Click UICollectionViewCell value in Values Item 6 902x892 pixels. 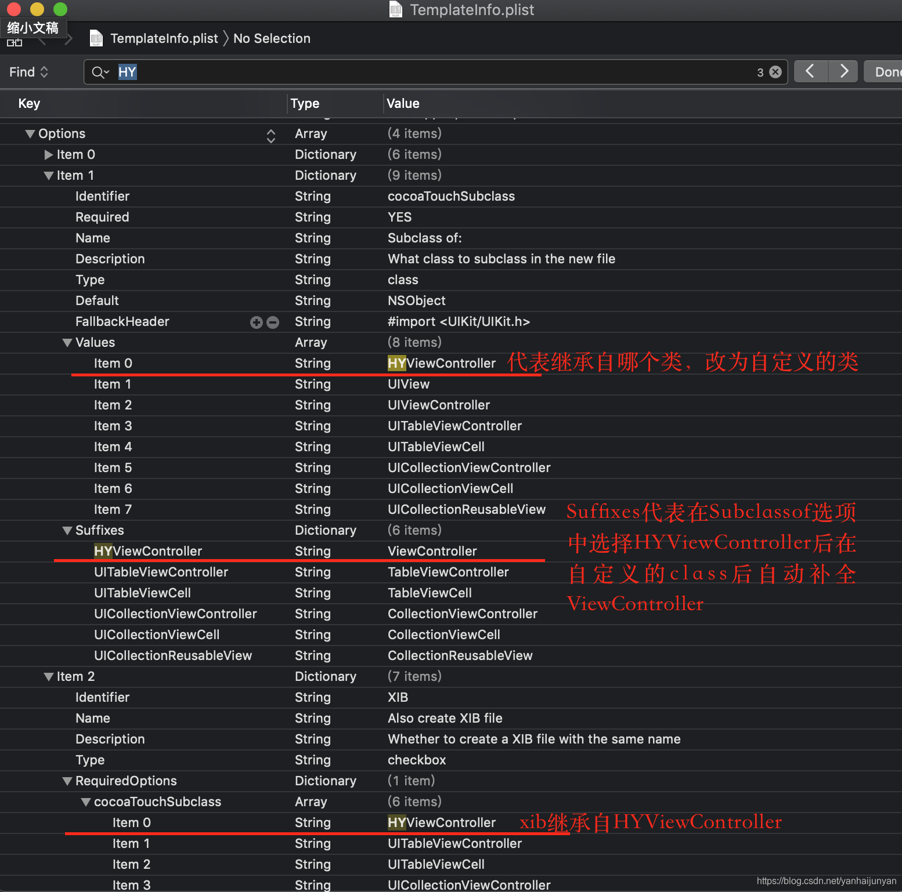[x=450, y=489]
